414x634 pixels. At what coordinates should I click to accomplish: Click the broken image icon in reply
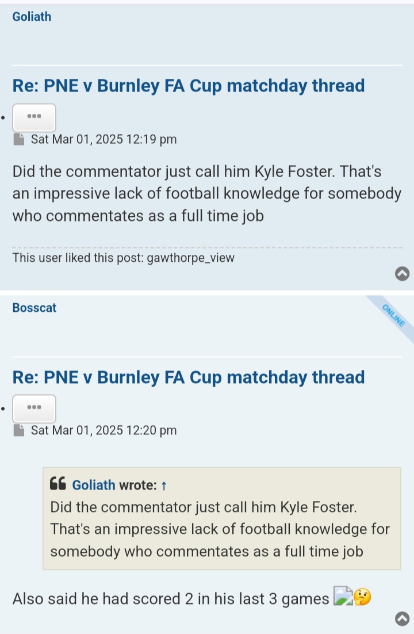(343, 596)
